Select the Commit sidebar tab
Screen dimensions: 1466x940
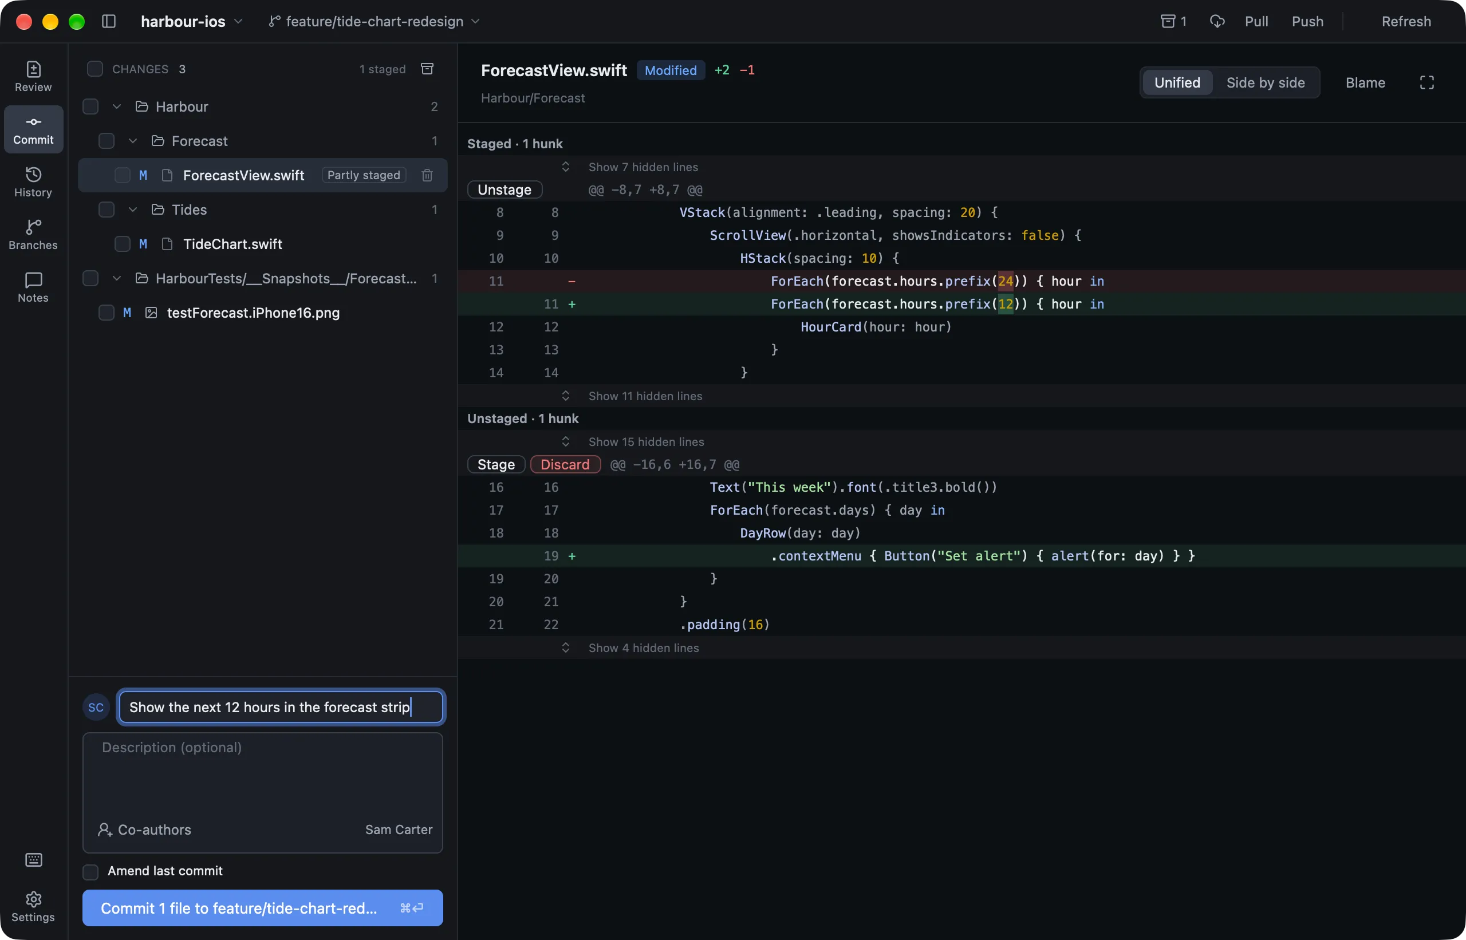coord(33,129)
